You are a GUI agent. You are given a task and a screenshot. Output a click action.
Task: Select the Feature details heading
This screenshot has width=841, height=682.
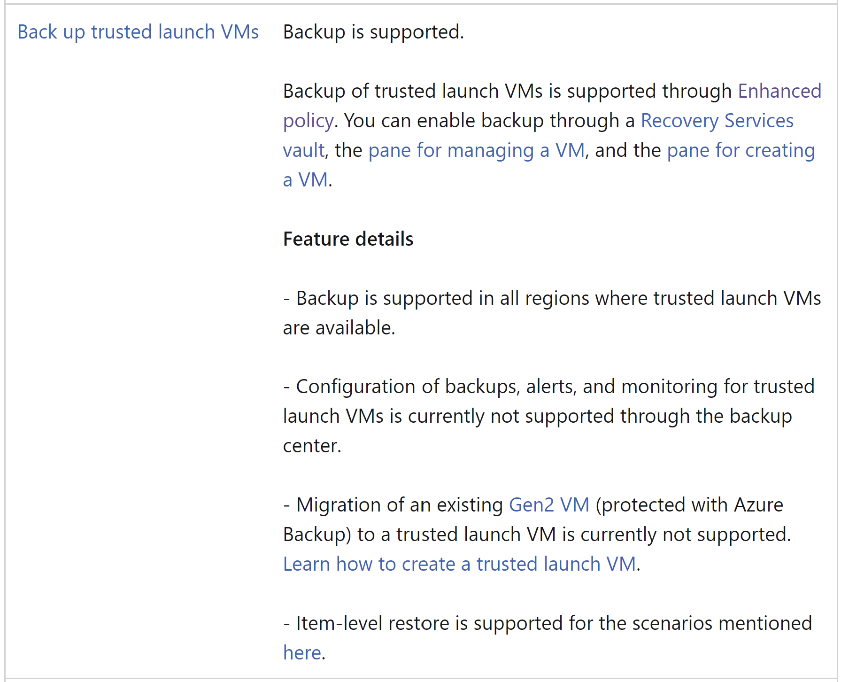coord(348,239)
